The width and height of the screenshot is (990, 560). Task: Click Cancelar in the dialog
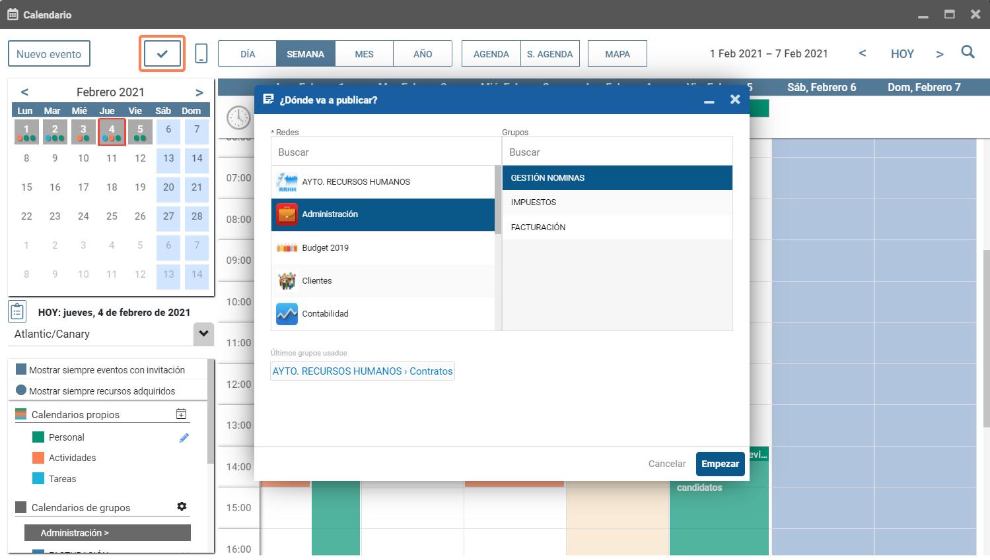[667, 464]
